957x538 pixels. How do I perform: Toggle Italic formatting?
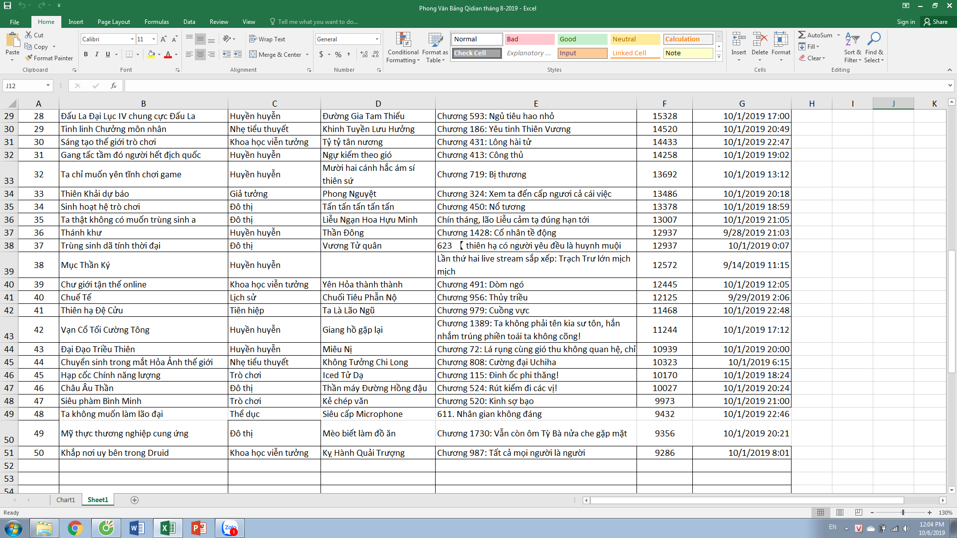(97, 54)
